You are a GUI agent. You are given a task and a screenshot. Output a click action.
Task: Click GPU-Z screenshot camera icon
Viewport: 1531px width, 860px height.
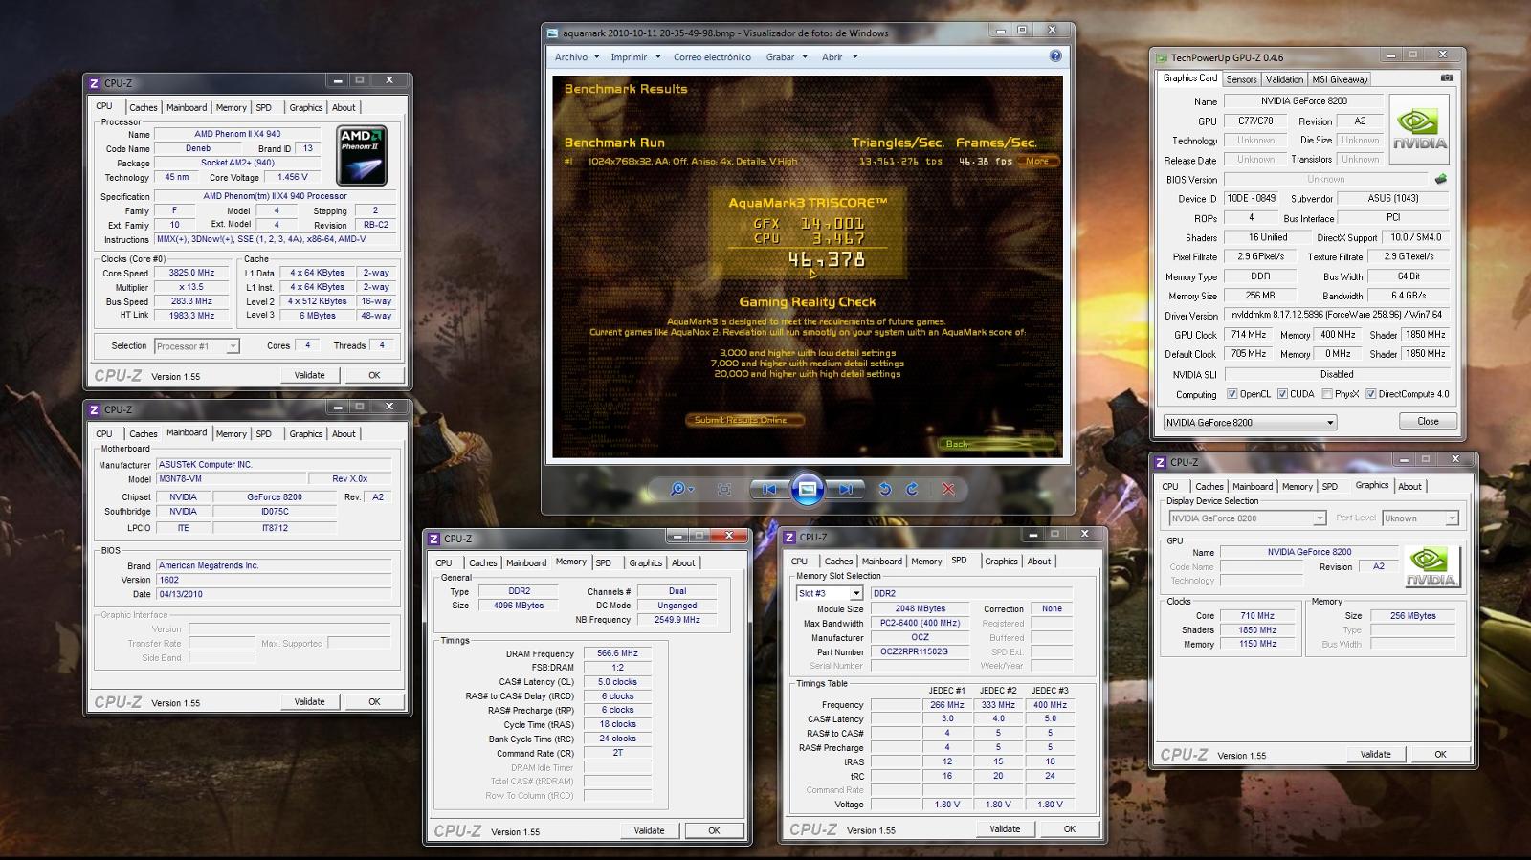tap(1447, 78)
